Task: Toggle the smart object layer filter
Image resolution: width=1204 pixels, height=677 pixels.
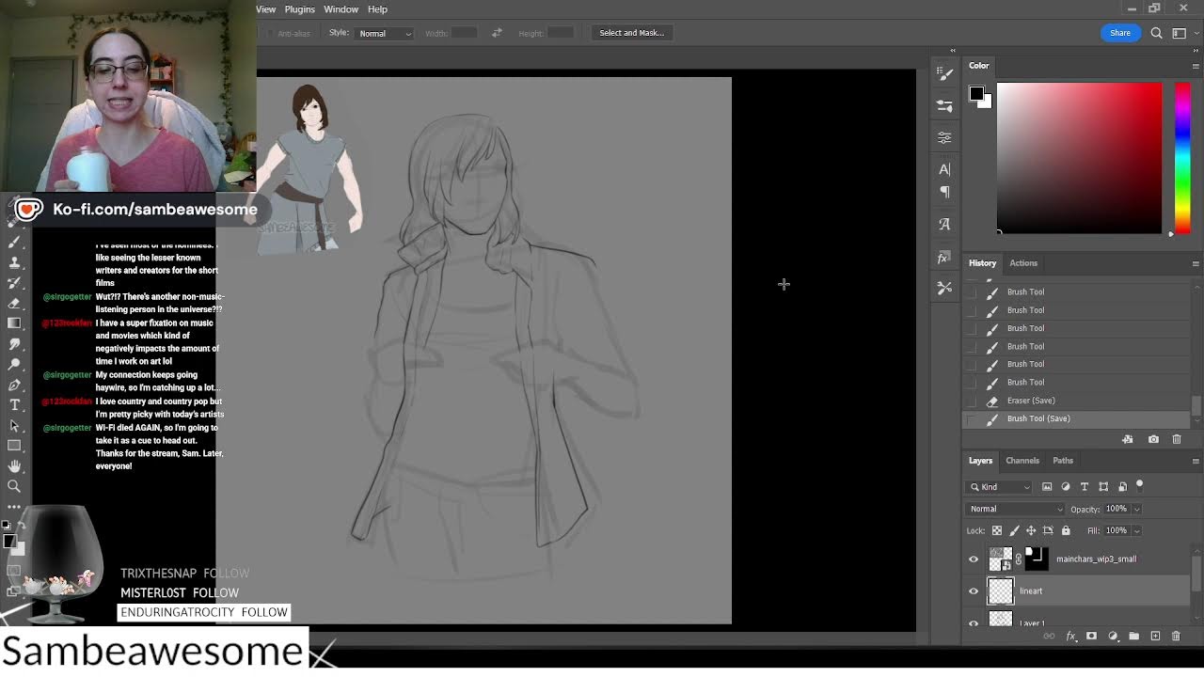Action: click(1122, 487)
